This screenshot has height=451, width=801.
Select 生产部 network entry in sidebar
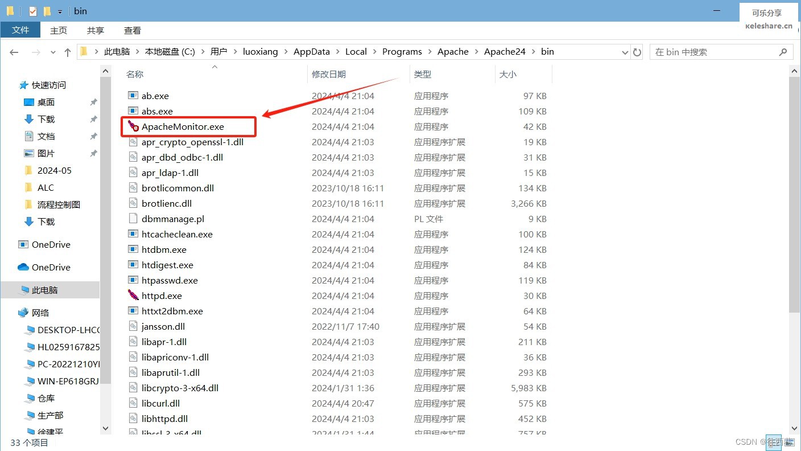(x=44, y=415)
